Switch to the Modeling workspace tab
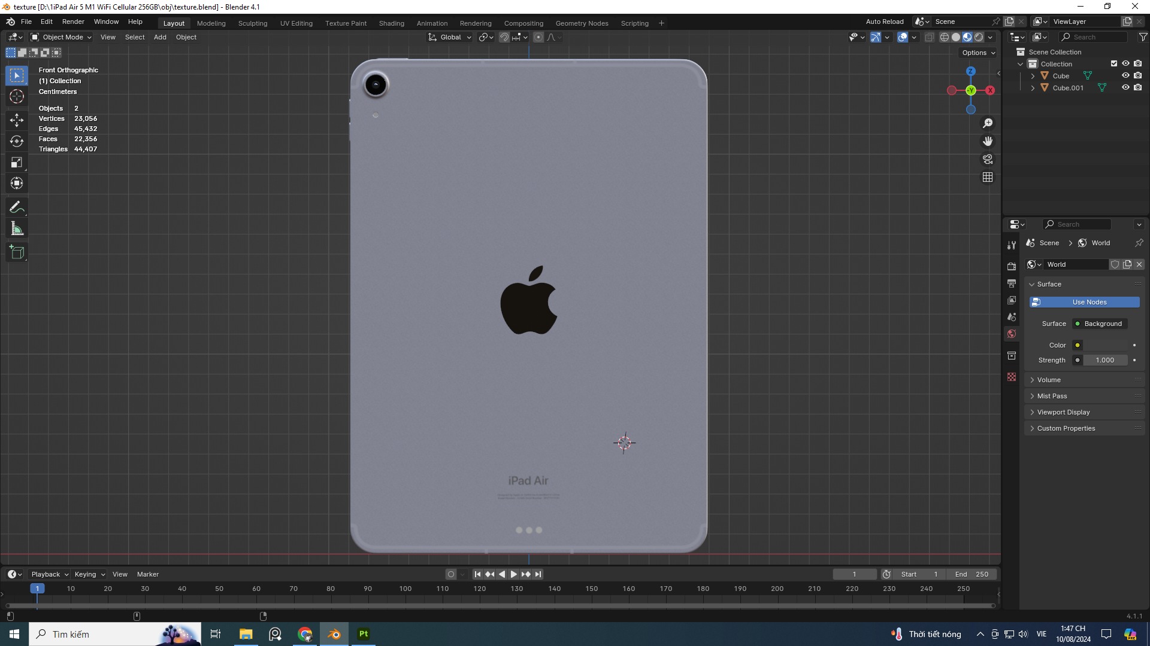This screenshot has height=646, width=1150. pos(211,23)
